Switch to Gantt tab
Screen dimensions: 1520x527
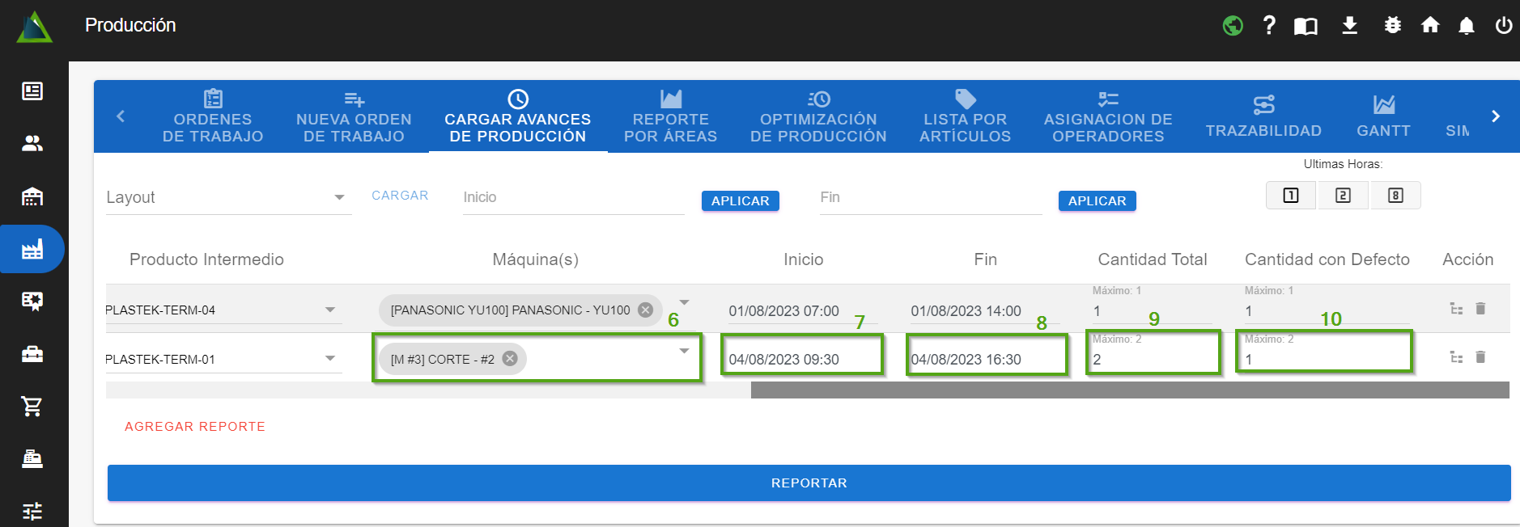click(x=1383, y=116)
